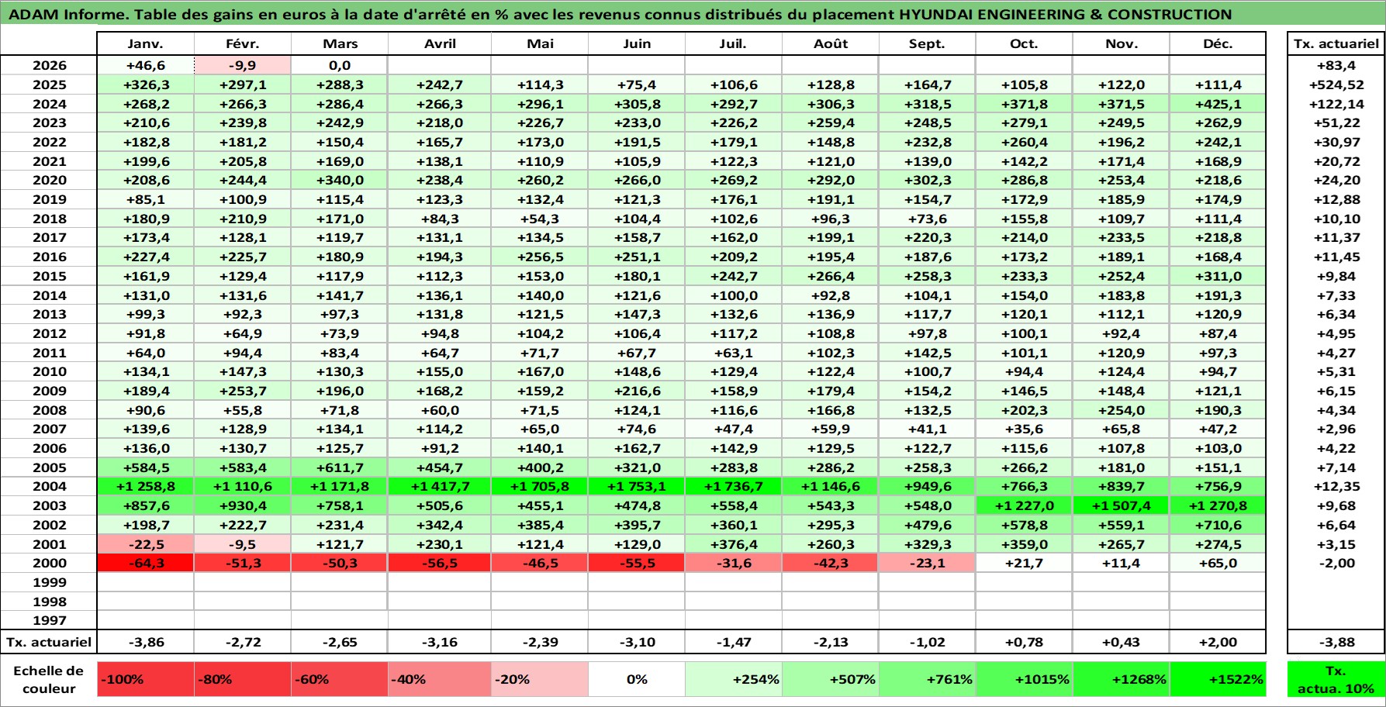Click the January actuarial rate -3,86
Image resolution: width=1386 pixels, height=707 pixels.
(x=145, y=643)
